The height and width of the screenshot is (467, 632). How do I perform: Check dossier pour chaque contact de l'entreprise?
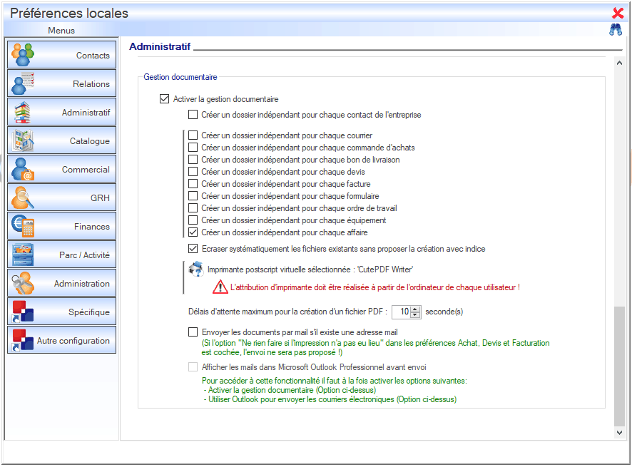[193, 115]
